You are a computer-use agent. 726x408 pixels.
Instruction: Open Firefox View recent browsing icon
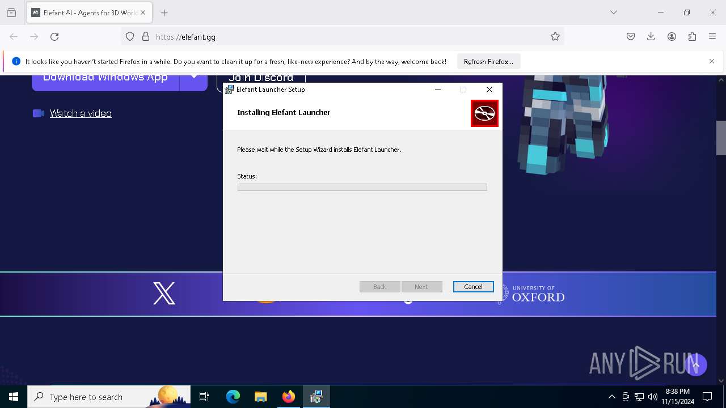tap(11, 12)
